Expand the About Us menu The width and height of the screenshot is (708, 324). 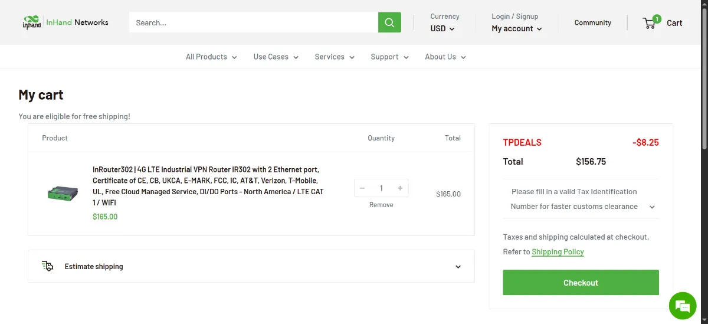445,57
